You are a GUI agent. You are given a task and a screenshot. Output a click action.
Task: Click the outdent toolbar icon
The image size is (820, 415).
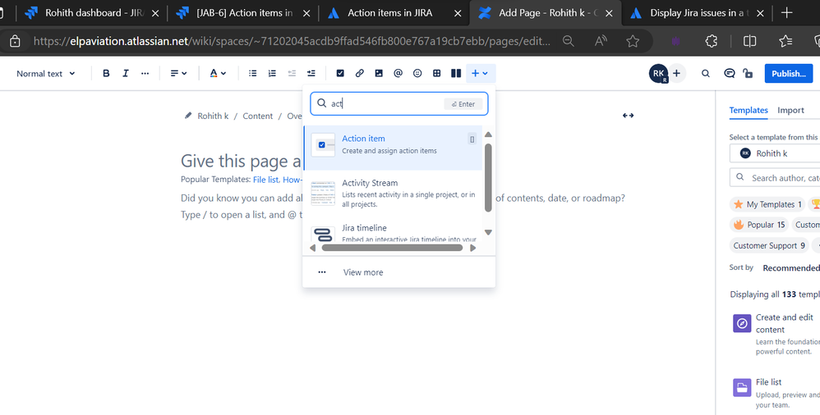click(x=292, y=74)
